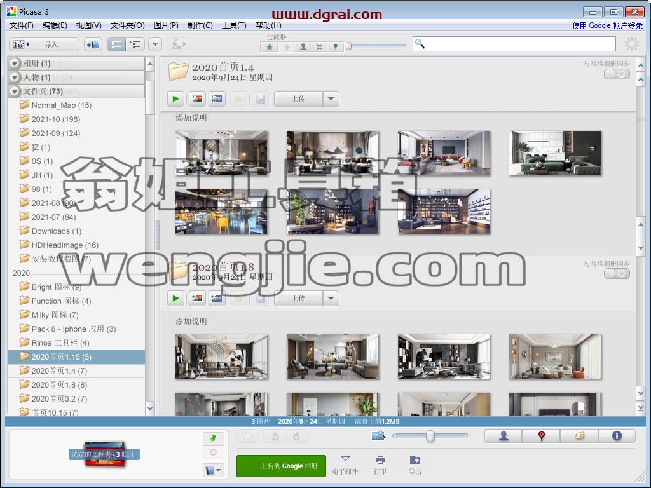Collapse the 人物 section

(x=15, y=77)
